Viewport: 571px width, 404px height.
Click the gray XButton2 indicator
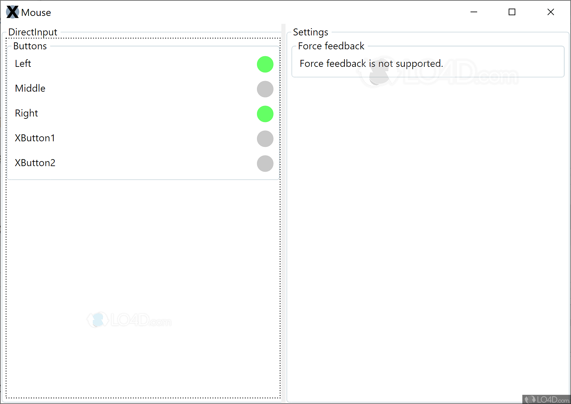pyautogui.click(x=265, y=163)
